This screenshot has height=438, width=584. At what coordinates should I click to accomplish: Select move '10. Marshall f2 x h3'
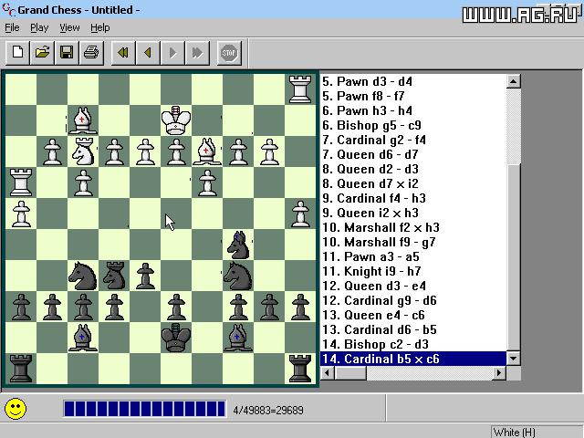(x=413, y=227)
